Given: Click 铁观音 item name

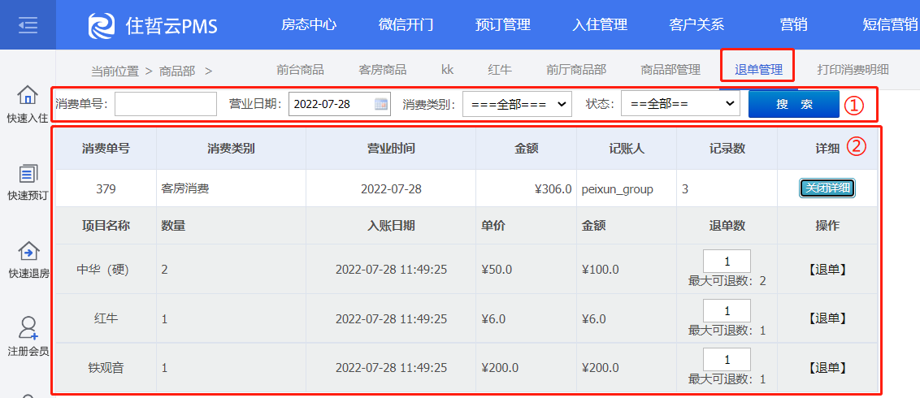Looking at the screenshot, I should [106, 368].
